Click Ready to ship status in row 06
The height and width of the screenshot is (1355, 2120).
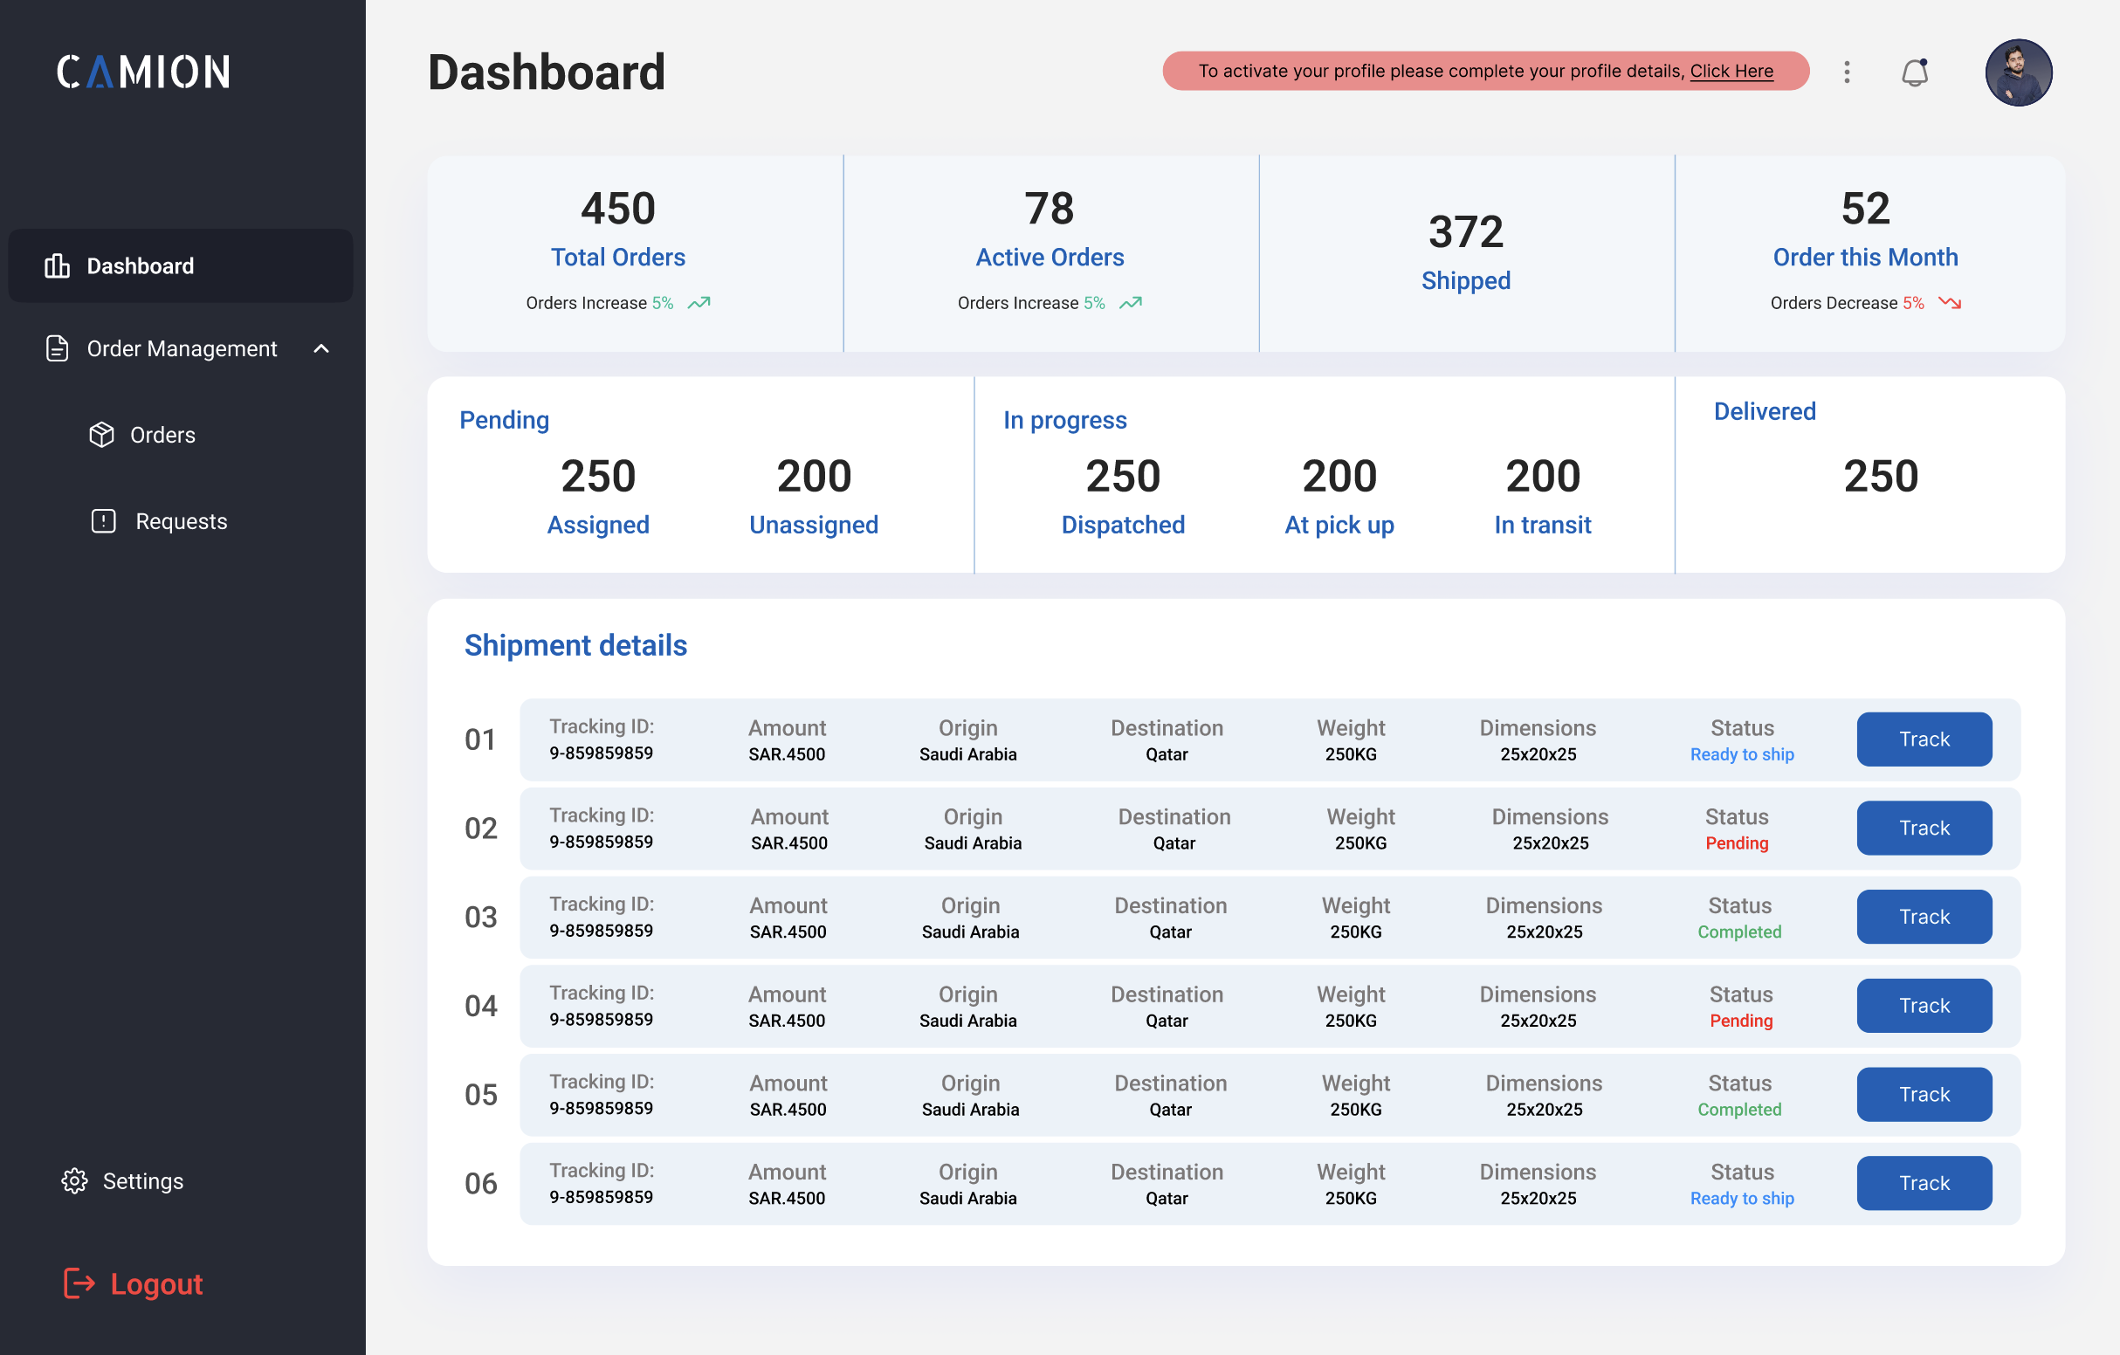click(1742, 1198)
